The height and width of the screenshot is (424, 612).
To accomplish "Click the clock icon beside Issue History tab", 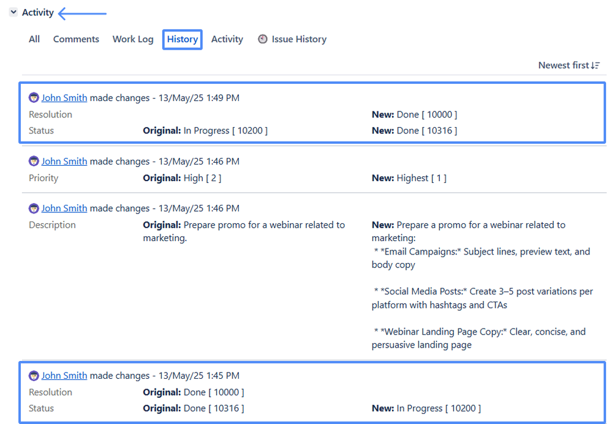I will [x=263, y=39].
